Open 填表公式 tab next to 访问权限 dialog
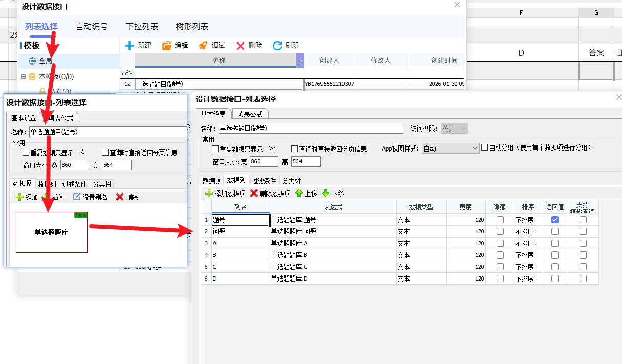Viewport: 622px width, 364px height. 250,114
